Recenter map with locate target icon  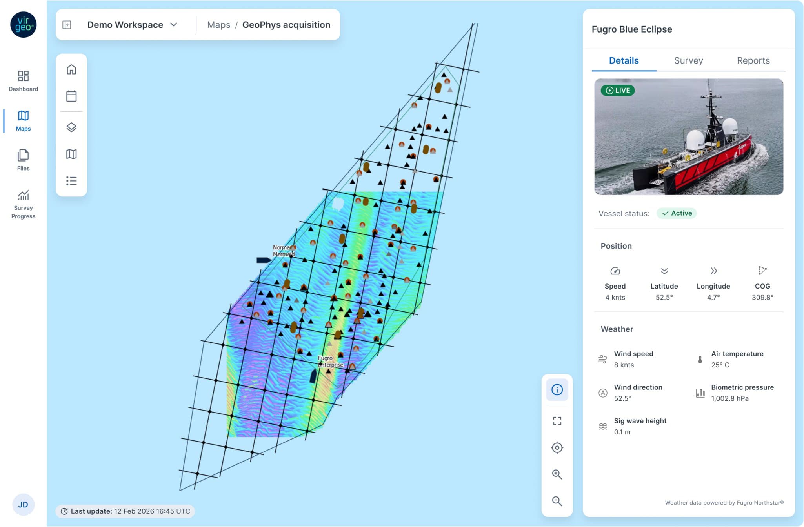[x=557, y=447]
